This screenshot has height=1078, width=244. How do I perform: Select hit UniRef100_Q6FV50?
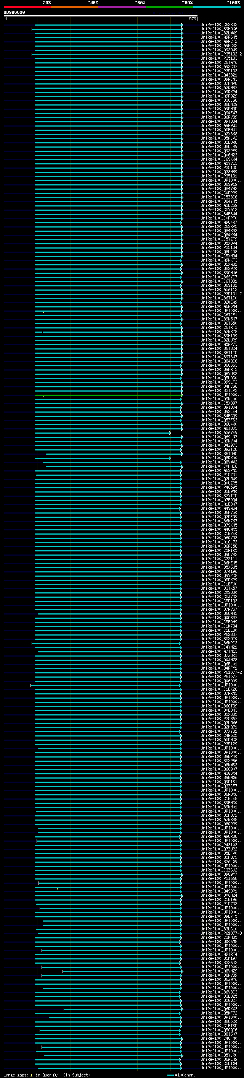coord(219,513)
